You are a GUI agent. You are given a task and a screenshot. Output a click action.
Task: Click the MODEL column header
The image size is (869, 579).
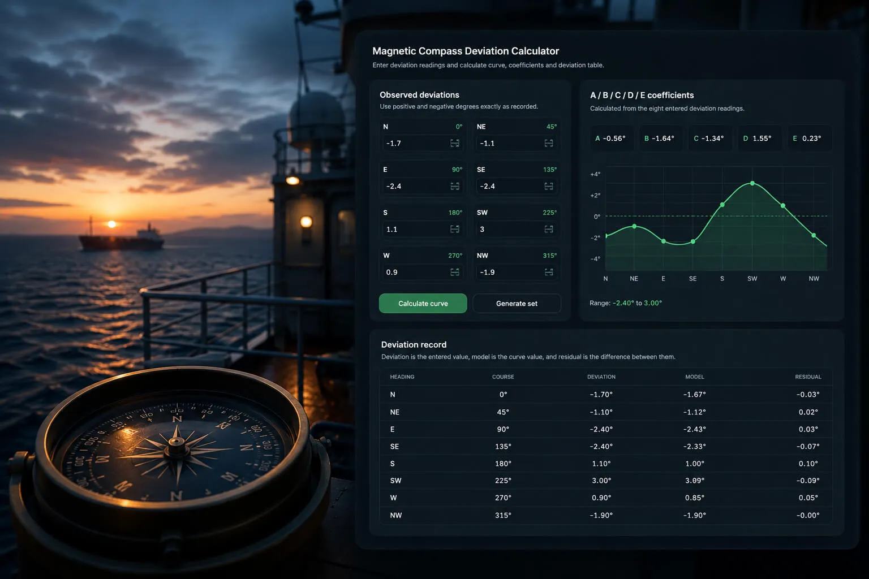click(695, 377)
